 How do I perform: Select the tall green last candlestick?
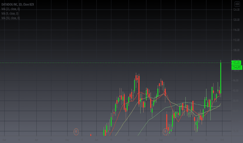click(221, 78)
